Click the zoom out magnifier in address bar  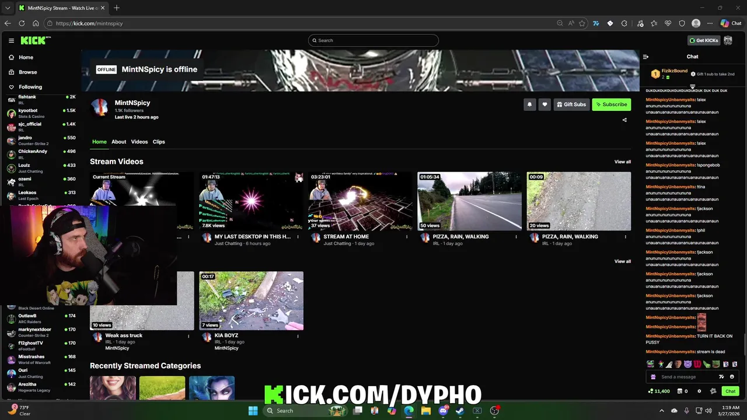[x=560, y=23]
